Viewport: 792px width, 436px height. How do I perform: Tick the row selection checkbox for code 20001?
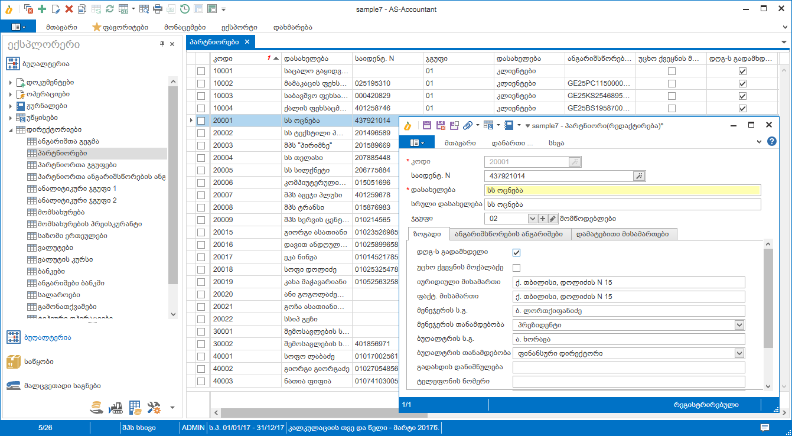click(201, 121)
